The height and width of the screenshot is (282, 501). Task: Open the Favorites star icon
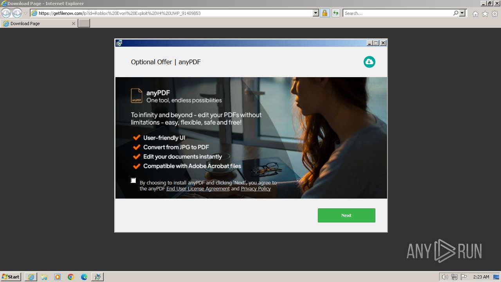(485, 14)
